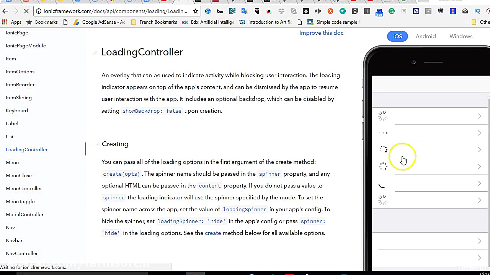Tap the bubbles spinner in phone demo

point(383,150)
